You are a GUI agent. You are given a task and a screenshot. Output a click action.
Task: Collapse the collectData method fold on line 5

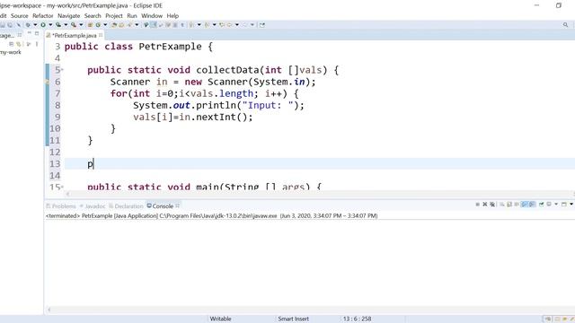[x=62, y=70]
